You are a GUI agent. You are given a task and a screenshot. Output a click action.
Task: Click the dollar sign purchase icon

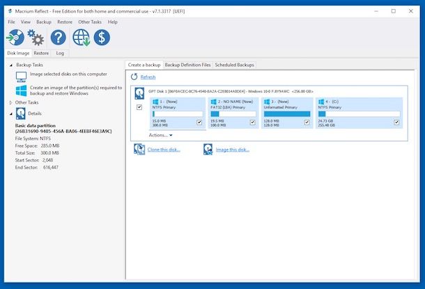(x=102, y=38)
